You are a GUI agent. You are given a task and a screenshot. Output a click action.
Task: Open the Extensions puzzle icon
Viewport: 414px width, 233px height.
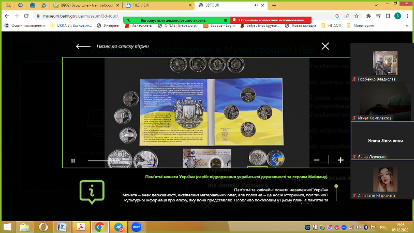(368, 16)
